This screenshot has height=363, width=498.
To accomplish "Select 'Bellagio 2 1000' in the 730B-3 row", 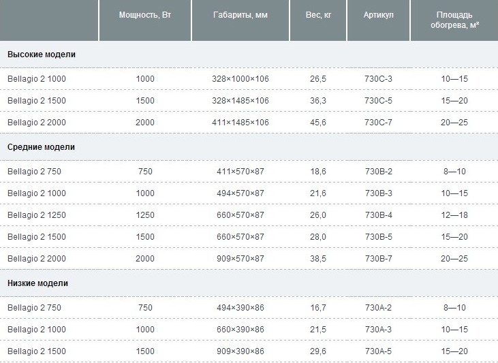I will click(x=37, y=193).
